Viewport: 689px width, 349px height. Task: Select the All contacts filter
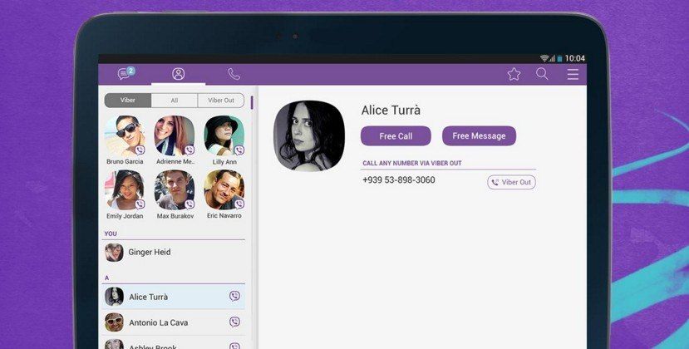pyautogui.click(x=175, y=101)
